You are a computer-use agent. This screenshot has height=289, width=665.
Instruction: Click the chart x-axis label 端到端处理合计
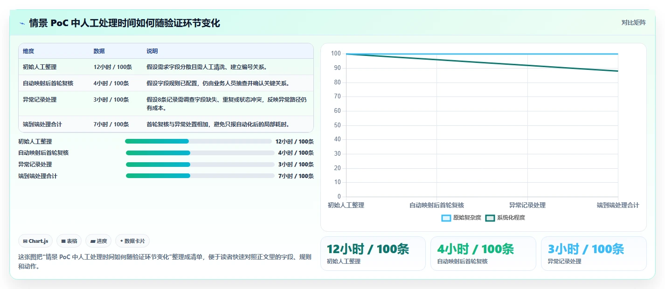(x=618, y=205)
